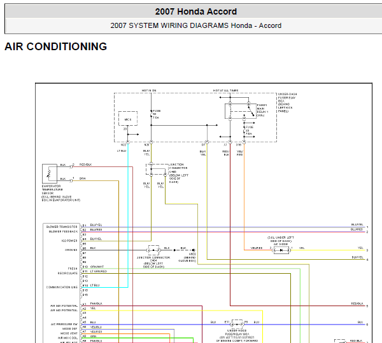The image size is (382, 343).
Task: Click the BLU label at right-edge connection 6
Action: [x=360, y=322]
